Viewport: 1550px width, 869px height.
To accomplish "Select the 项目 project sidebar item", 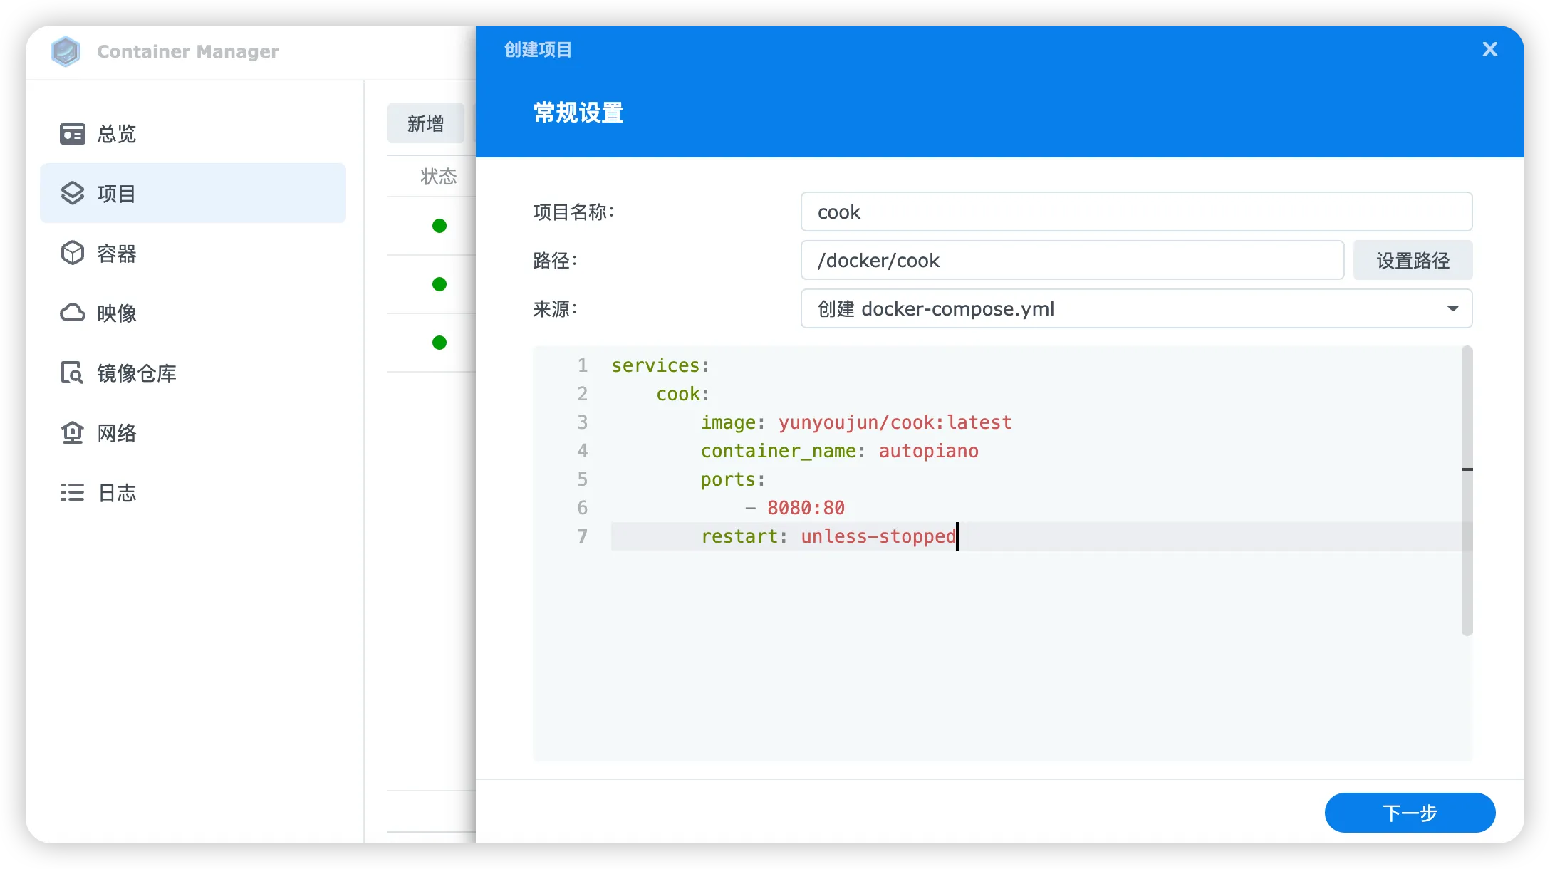I will [193, 193].
